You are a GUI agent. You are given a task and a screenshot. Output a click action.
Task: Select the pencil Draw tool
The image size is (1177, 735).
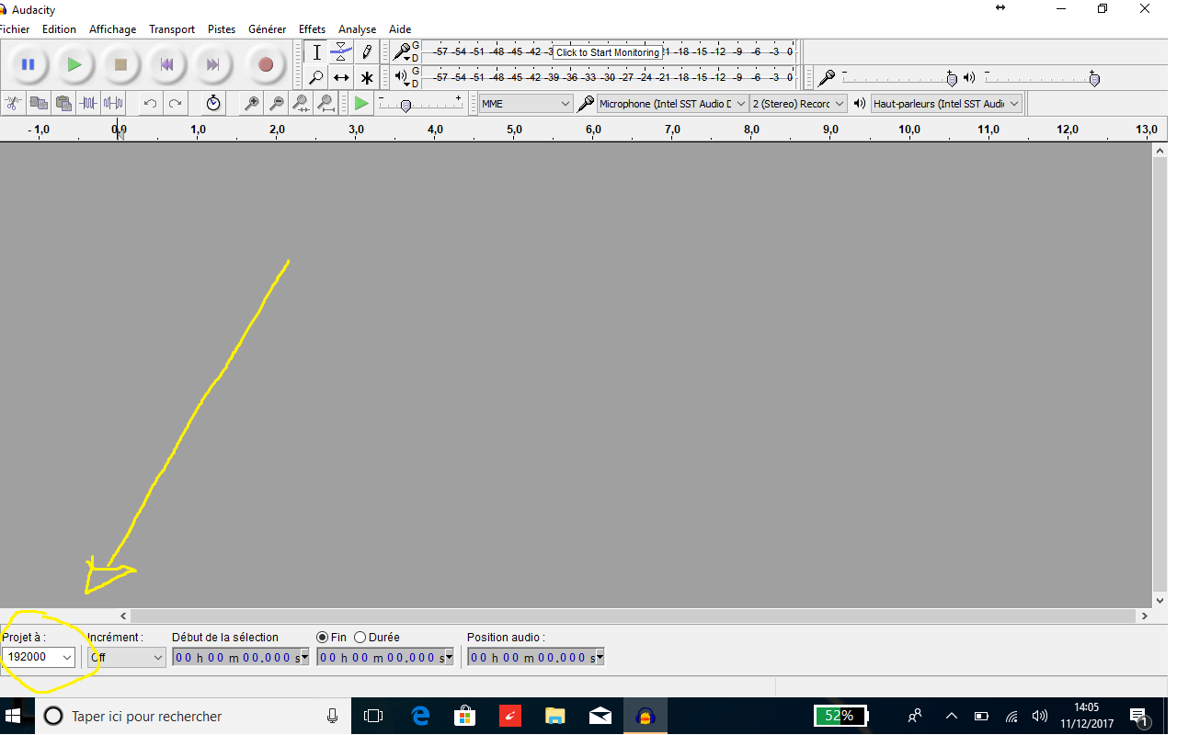coord(367,52)
